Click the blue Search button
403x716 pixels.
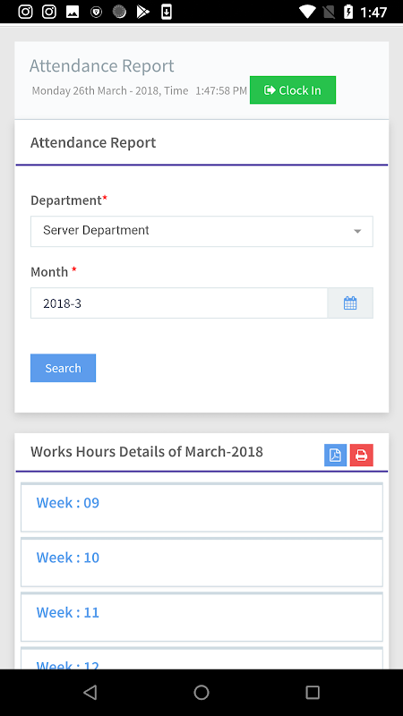pyautogui.click(x=63, y=368)
